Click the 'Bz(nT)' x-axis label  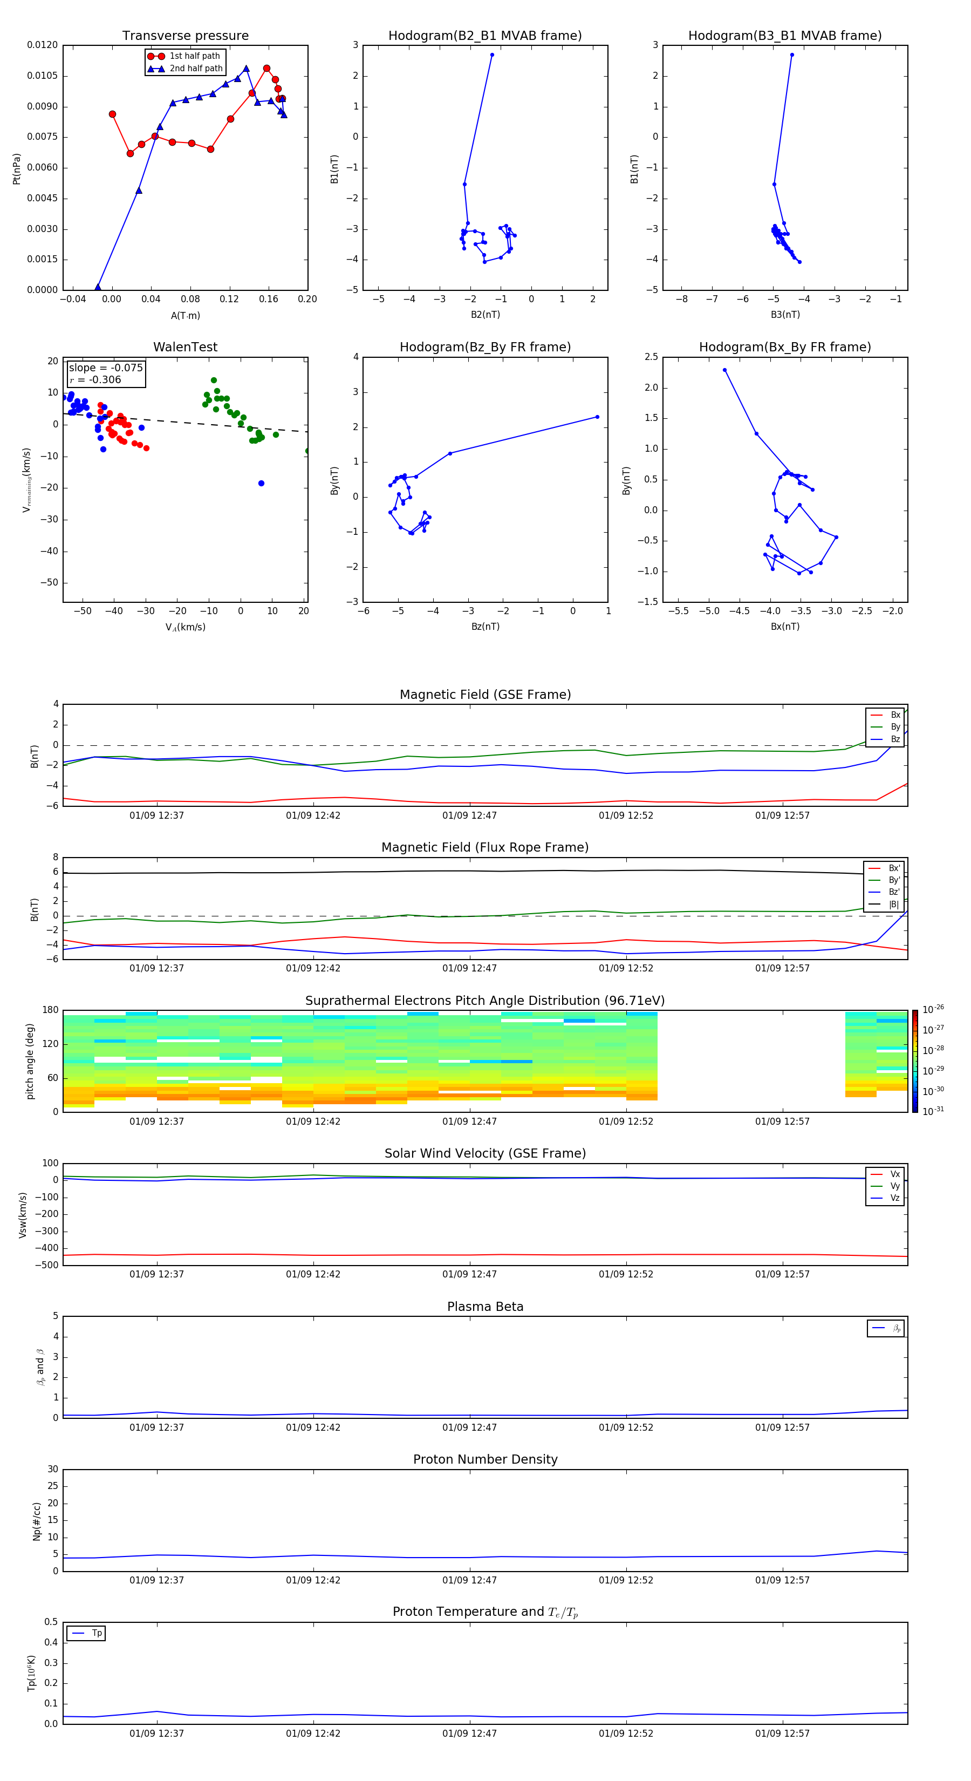[485, 627]
